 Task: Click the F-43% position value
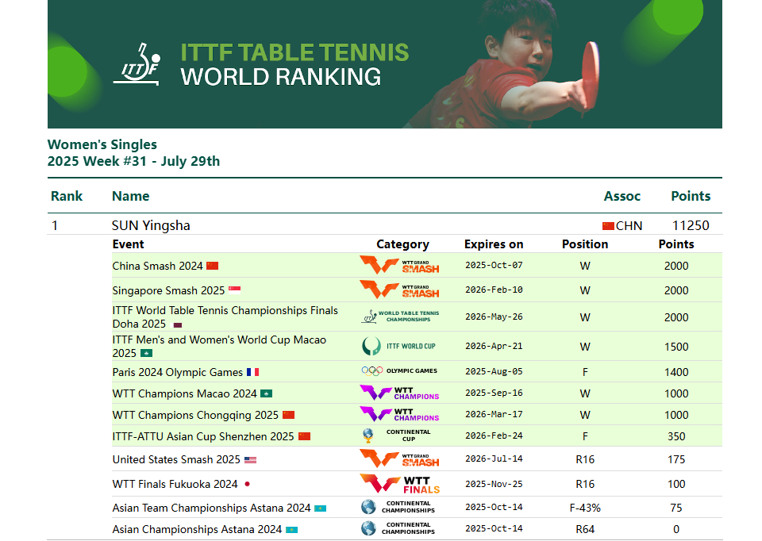585,508
